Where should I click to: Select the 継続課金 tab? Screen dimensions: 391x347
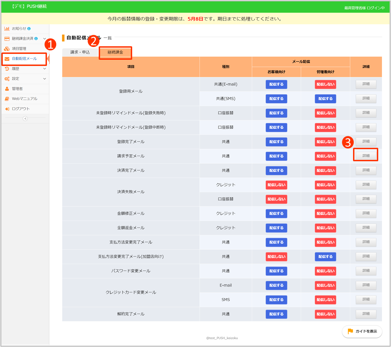pos(115,52)
